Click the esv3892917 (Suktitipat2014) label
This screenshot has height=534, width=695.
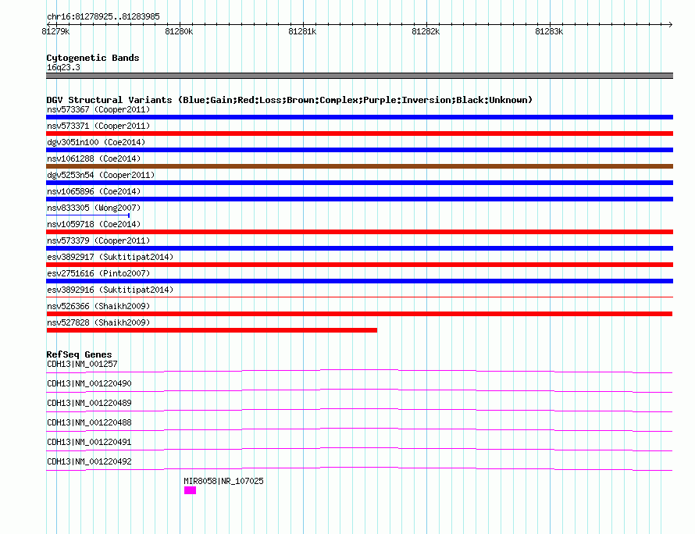click(x=110, y=257)
